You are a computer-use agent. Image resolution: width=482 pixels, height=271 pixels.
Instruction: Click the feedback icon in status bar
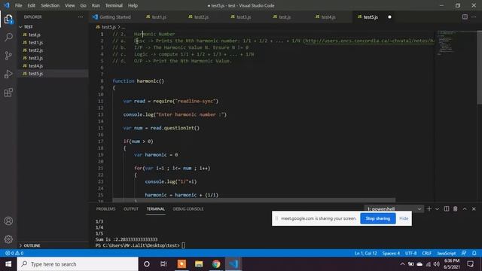(464, 253)
